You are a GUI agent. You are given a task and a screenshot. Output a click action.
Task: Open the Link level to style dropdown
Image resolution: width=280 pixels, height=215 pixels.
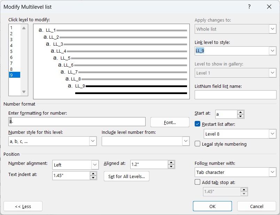click(272, 51)
